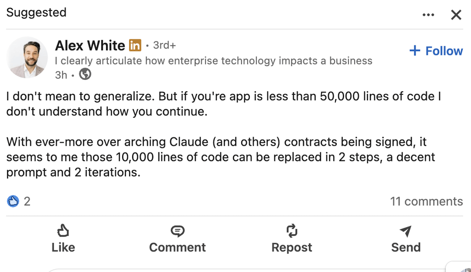Viewport: 471px width, 272px height.
Task: Click the Comment speech bubble icon
Action: [177, 231]
